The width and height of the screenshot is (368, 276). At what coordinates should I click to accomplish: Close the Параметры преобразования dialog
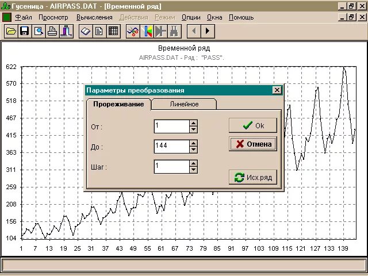(x=277, y=90)
